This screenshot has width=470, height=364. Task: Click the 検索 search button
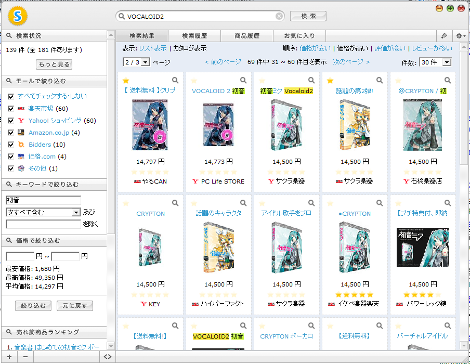tap(308, 16)
